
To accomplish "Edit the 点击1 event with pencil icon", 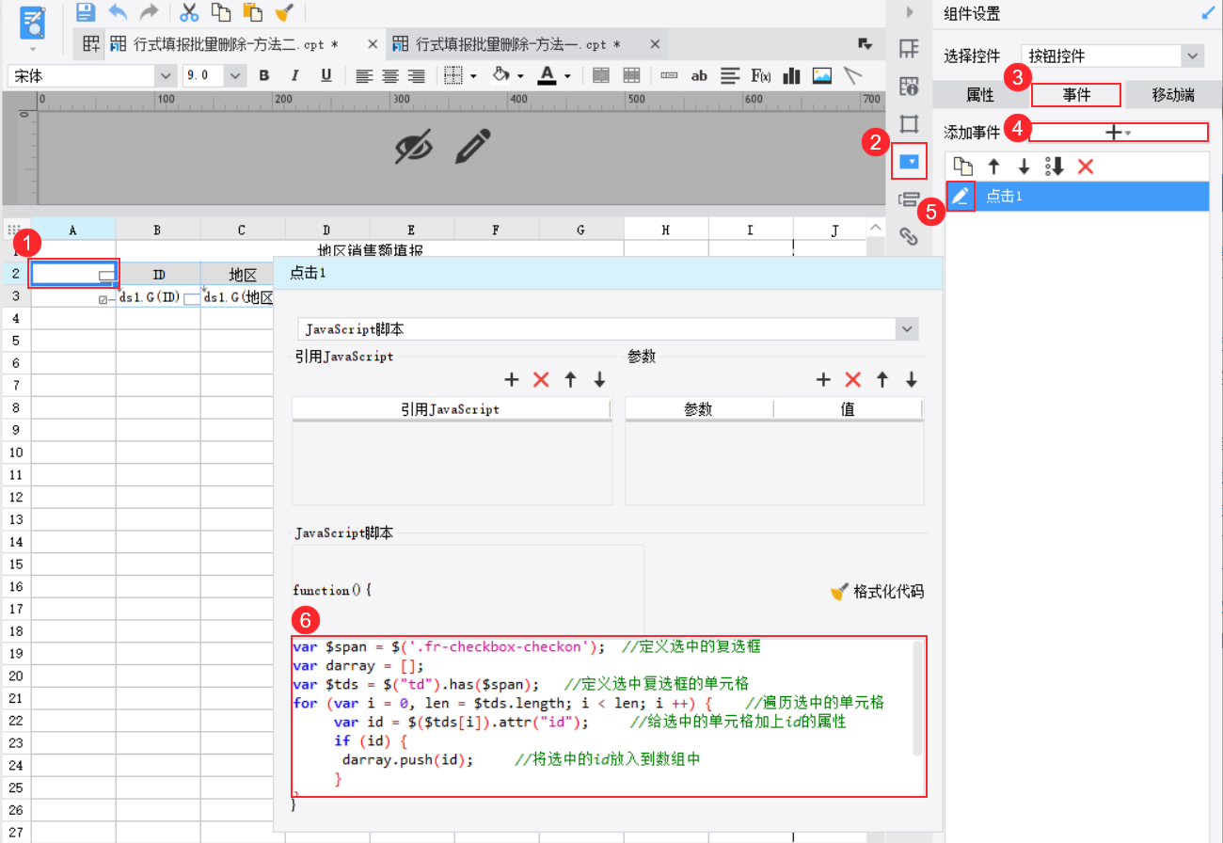I will click(x=961, y=196).
